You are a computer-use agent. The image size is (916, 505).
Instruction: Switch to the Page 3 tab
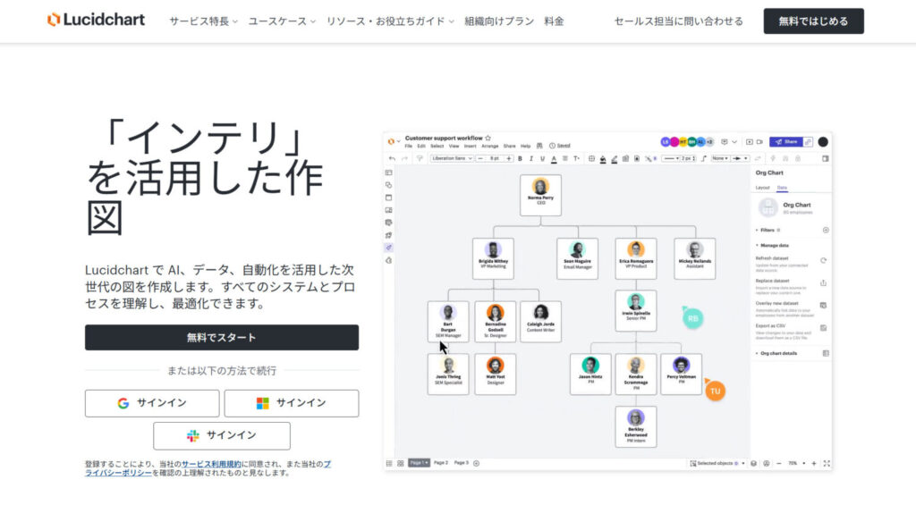click(462, 463)
